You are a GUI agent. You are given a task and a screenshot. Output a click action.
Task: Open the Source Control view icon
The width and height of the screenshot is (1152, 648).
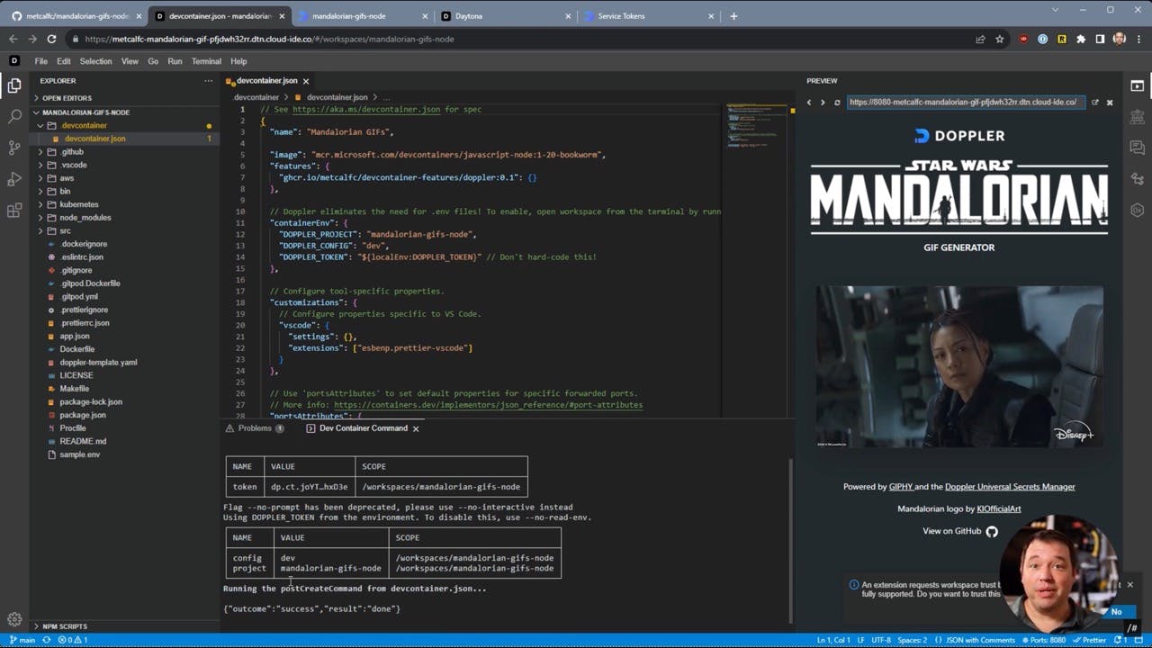point(14,148)
